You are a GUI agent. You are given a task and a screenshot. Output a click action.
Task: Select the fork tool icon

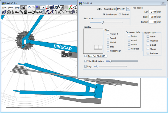pos(13,12)
